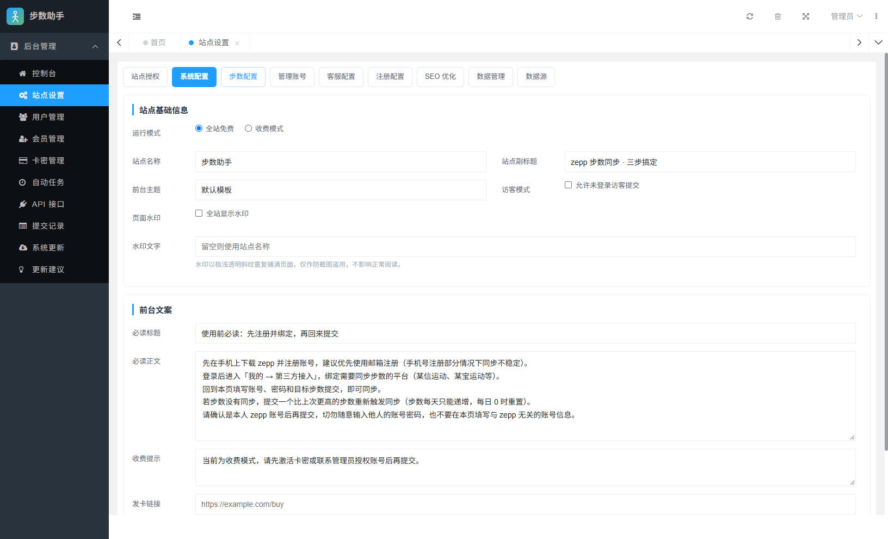Open 更新建议 sidebar item
888x539 pixels.
(54, 269)
